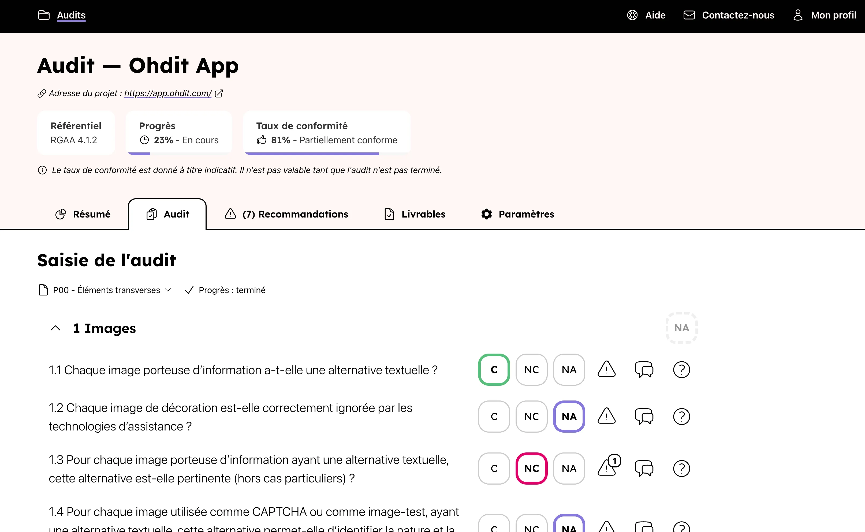Show help for criterion 1.4
Screen dimensions: 865x532
click(x=681, y=526)
